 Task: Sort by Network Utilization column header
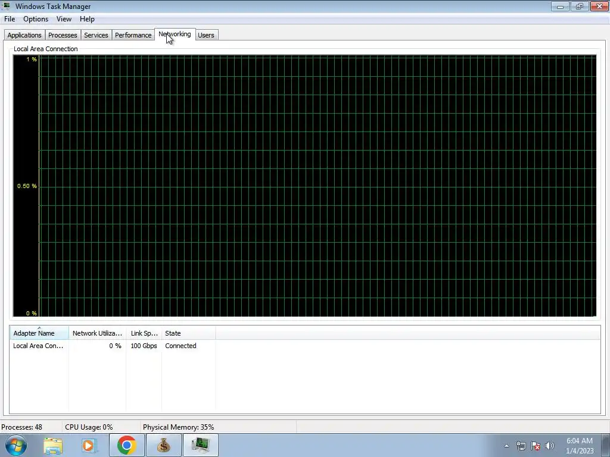(97, 333)
